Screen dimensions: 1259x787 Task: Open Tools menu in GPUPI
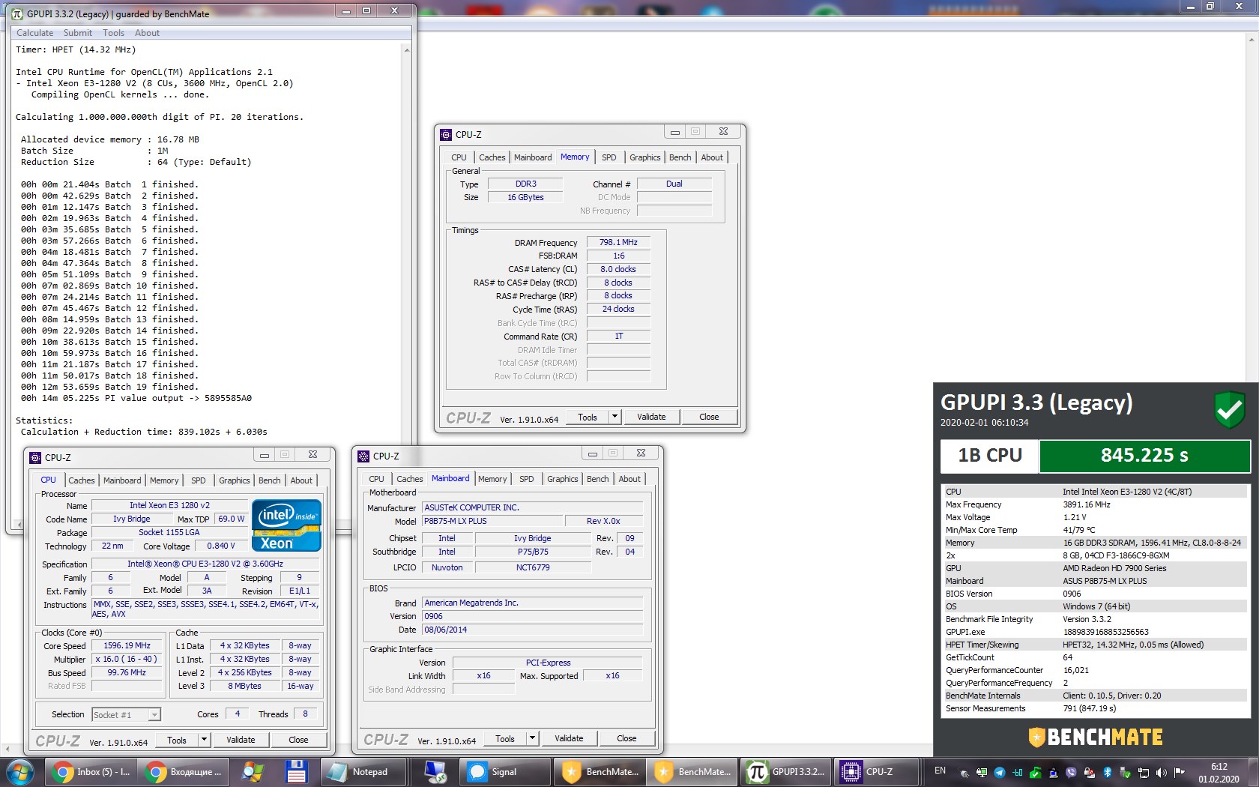tap(113, 33)
